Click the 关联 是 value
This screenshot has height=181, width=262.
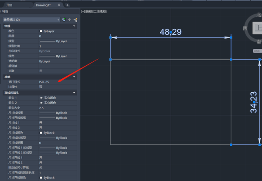[58, 71]
